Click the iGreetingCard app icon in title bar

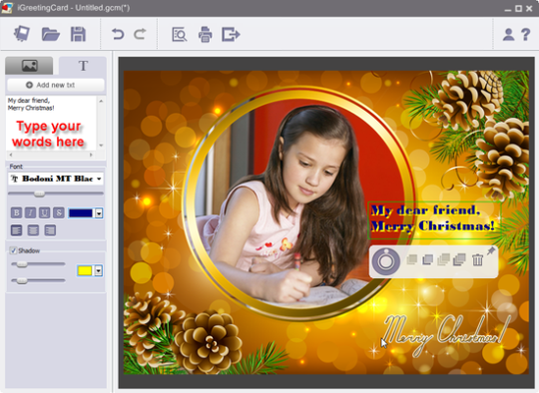[x=7, y=8]
